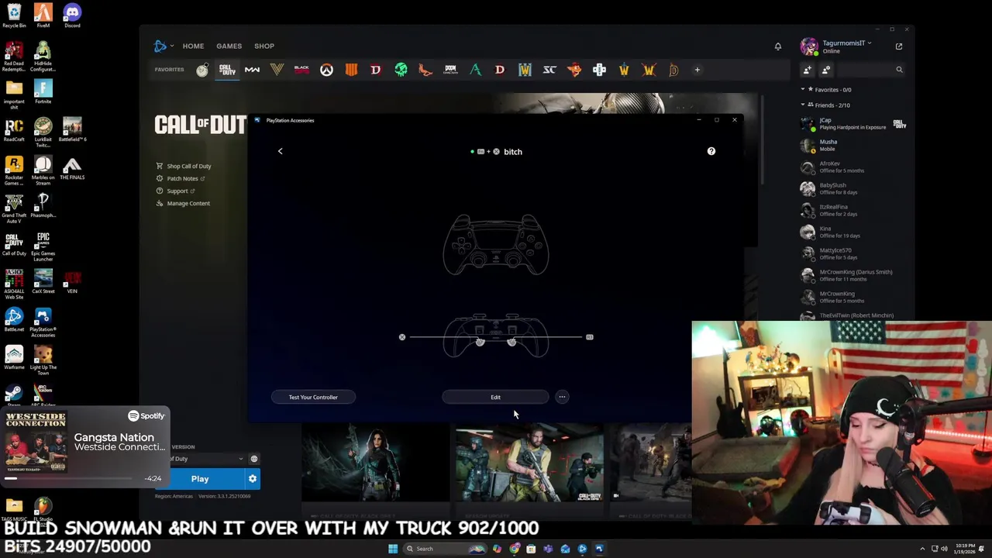Open Overwatch from the Battle.net favorites bar
The image size is (992, 558).
click(326, 70)
